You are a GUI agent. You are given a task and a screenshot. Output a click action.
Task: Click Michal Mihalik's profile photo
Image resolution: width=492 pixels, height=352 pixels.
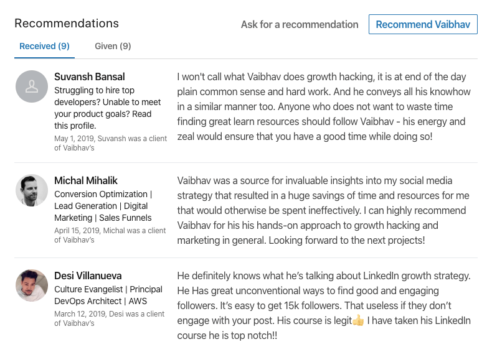pyautogui.click(x=32, y=190)
